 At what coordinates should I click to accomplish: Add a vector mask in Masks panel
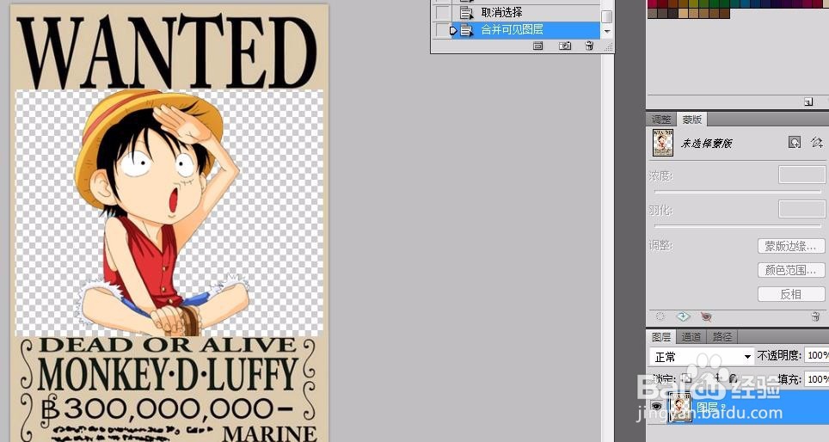816,142
